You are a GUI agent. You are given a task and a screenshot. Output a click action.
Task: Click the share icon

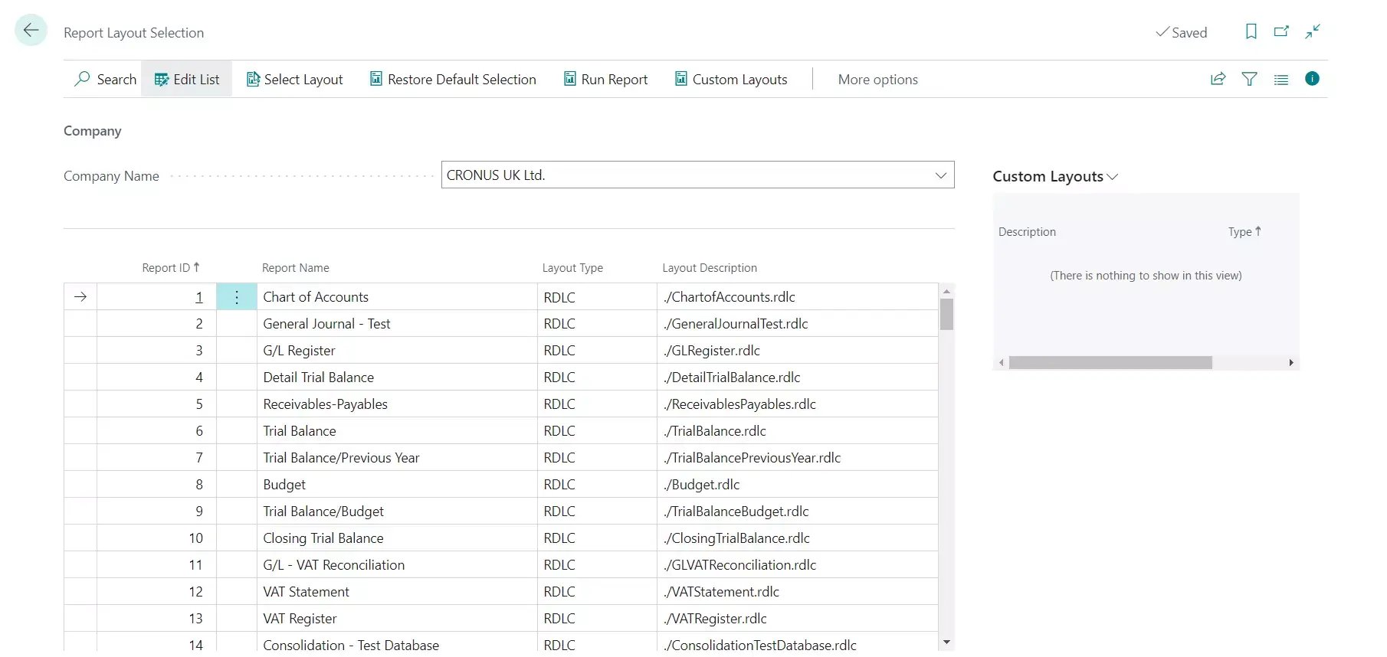[1218, 79]
